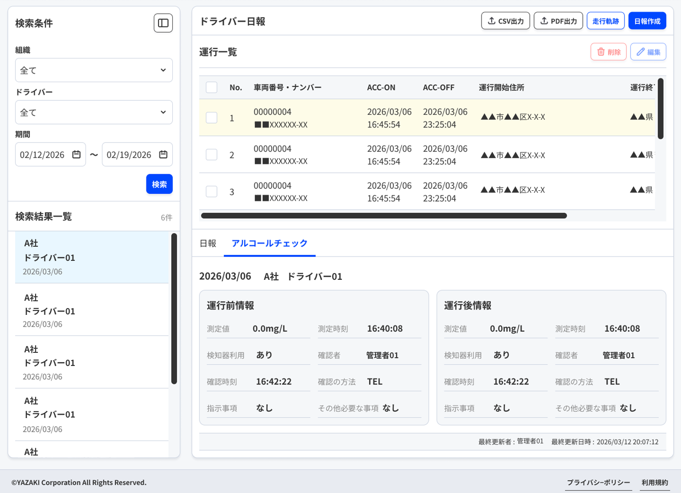
Task: Click the search results list scrollbar
Action: 174,309
